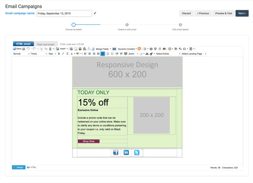
Task: Click the Preview & Test button
Action: pyautogui.click(x=224, y=13)
